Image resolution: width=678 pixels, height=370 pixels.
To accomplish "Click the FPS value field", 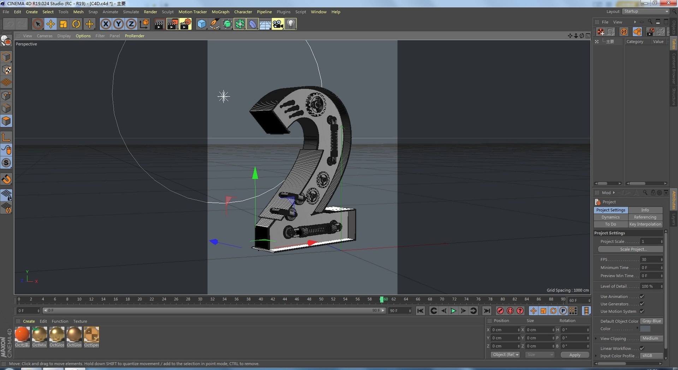I will click(652, 259).
